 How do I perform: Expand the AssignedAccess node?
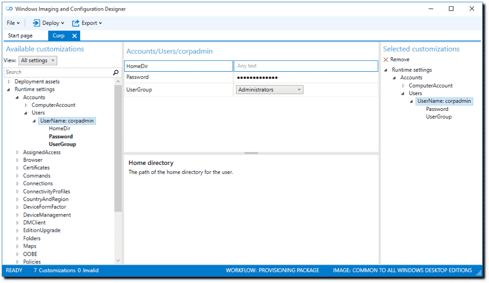point(18,152)
